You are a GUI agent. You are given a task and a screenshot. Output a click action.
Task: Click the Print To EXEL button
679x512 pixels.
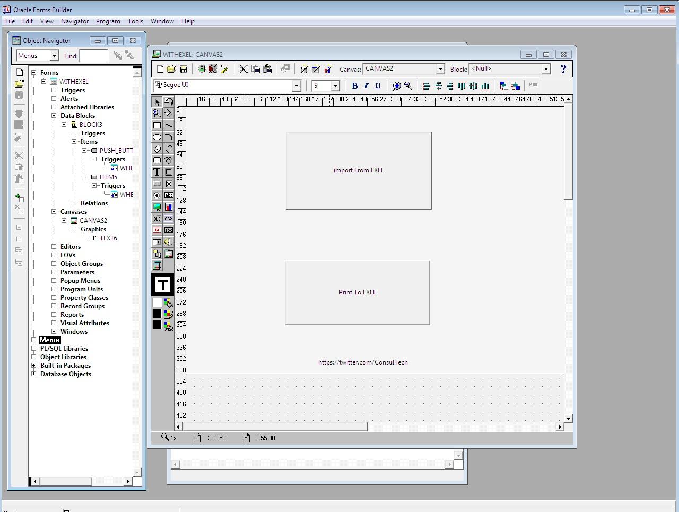[x=357, y=292]
